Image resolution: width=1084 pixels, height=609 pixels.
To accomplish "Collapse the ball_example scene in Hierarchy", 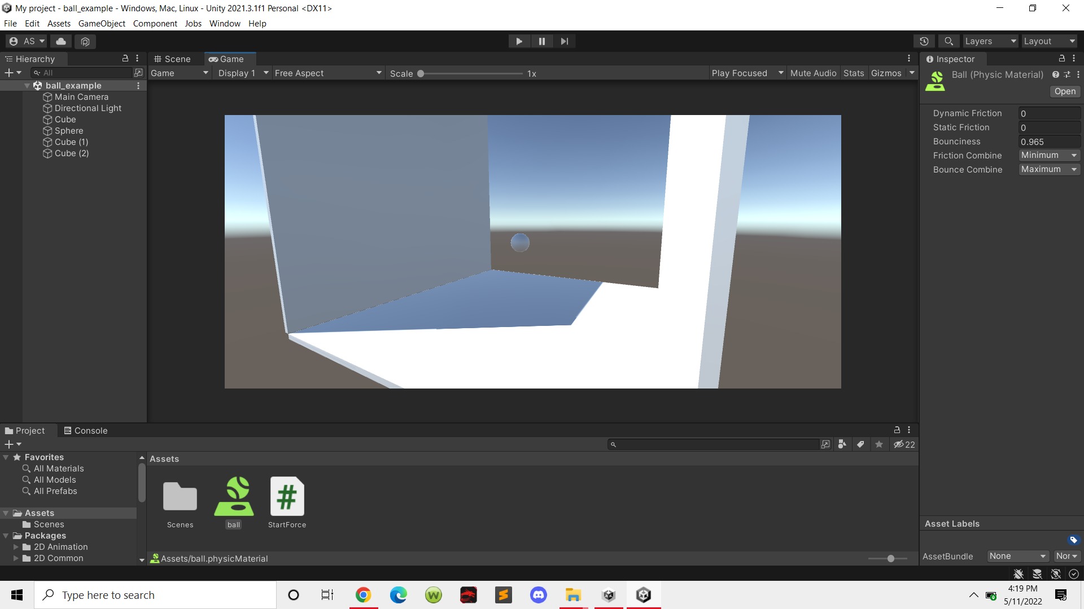I will pyautogui.click(x=27, y=86).
